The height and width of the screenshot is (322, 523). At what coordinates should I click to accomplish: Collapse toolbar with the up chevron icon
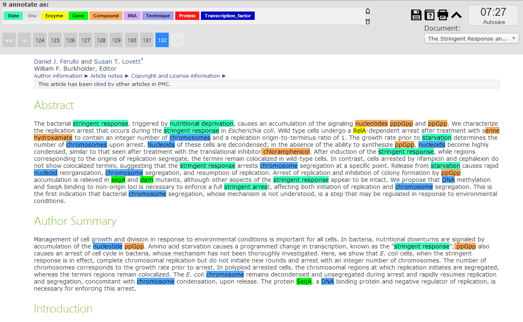pyautogui.click(x=456, y=15)
